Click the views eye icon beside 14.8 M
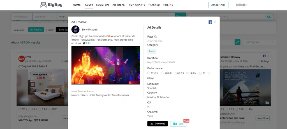The image size is (287, 129). click(x=187, y=73)
